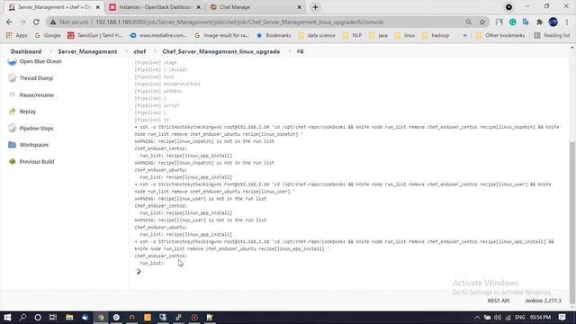The width and height of the screenshot is (576, 324).
Task: Open build #6 breadcrumb
Action: pyautogui.click(x=300, y=51)
